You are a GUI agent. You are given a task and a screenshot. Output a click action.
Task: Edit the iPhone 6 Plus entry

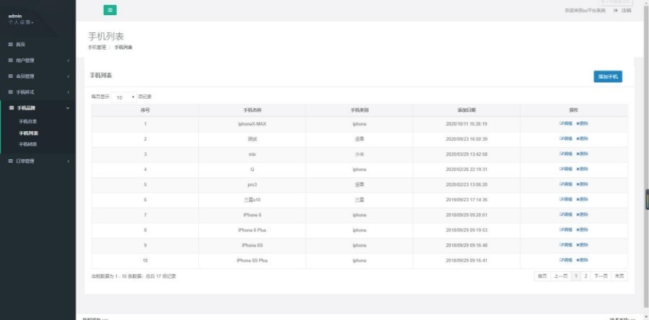pyautogui.click(x=566, y=229)
